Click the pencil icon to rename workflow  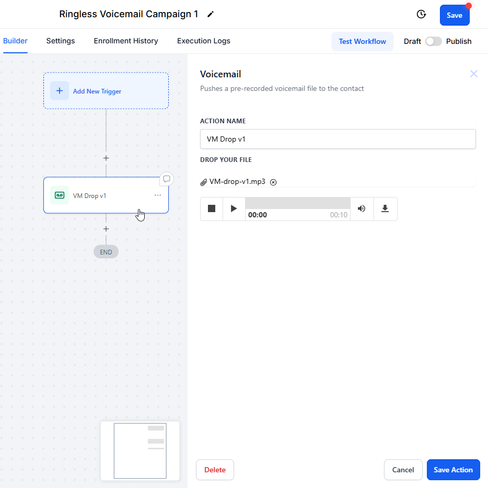pyautogui.click(x=211, y=15)
